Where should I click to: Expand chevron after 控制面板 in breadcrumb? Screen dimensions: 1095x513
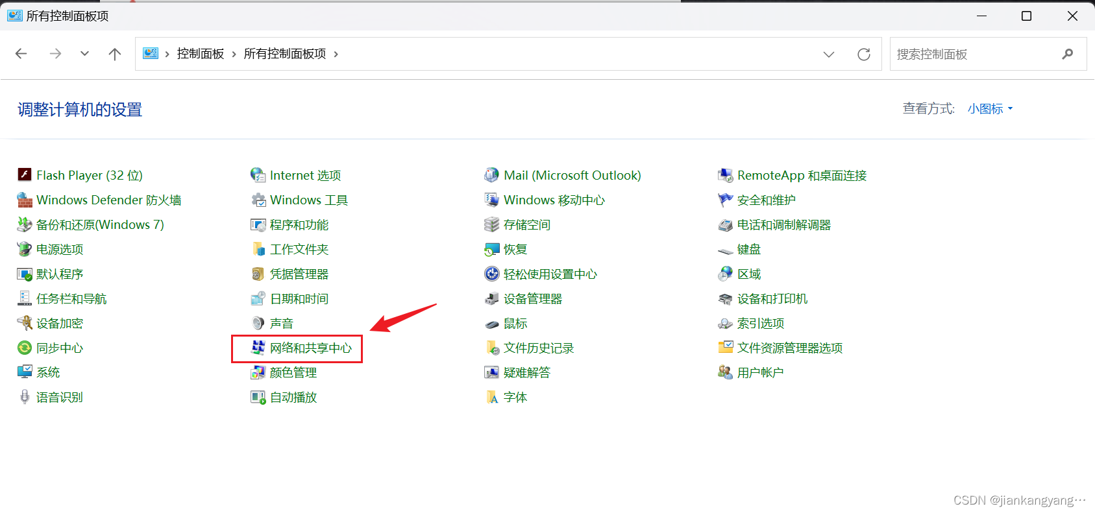tap(234, 54)
